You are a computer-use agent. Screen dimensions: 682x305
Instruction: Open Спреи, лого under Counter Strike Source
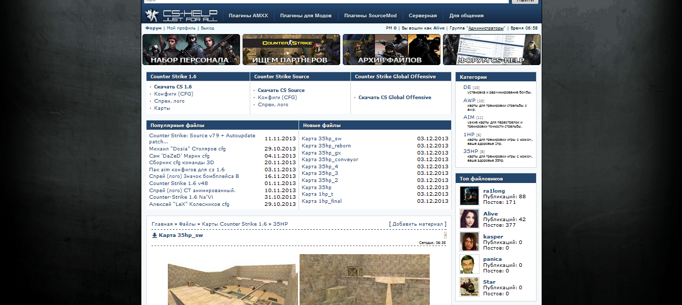pos(273,105)
